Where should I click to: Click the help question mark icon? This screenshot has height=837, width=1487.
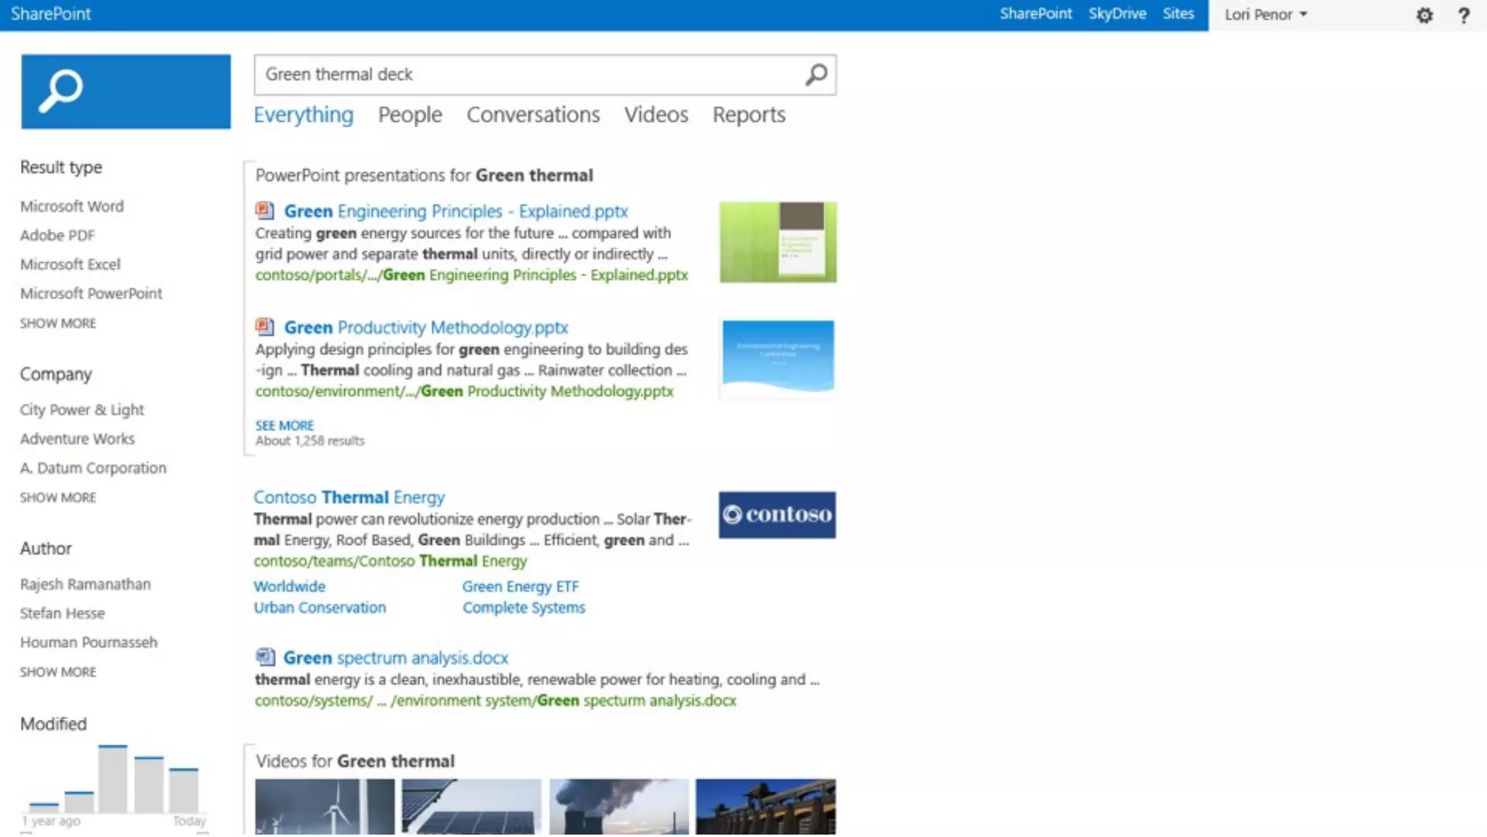pos(1463,15)
